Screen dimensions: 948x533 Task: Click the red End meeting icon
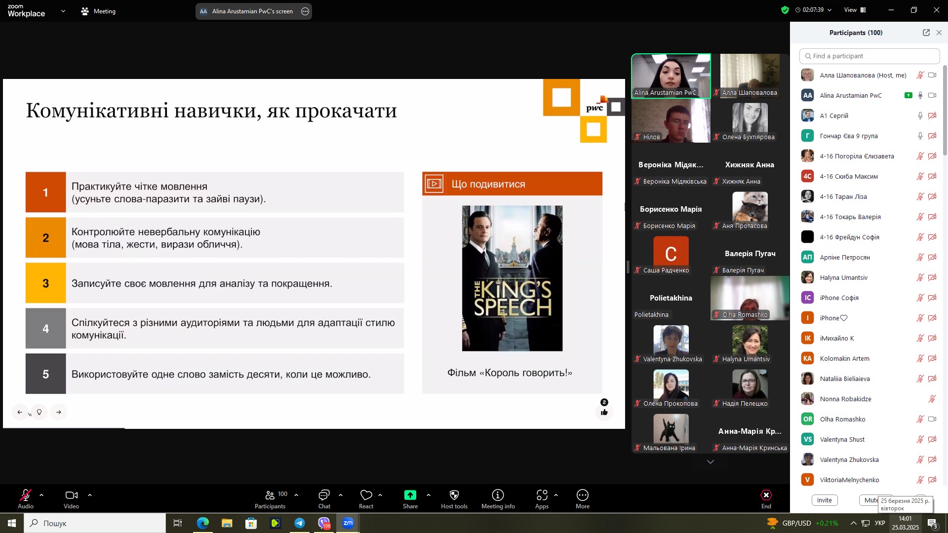click(766, 495)
